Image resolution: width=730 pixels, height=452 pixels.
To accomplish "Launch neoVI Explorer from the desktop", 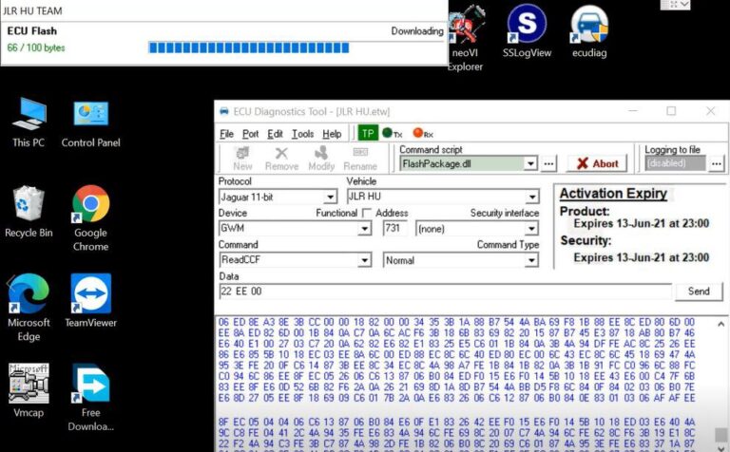I will pos(466,33).
